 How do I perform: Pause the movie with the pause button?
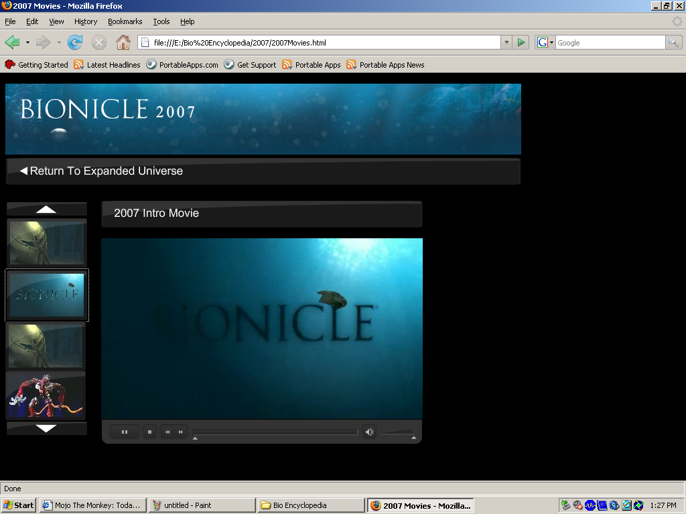[125, 432]
